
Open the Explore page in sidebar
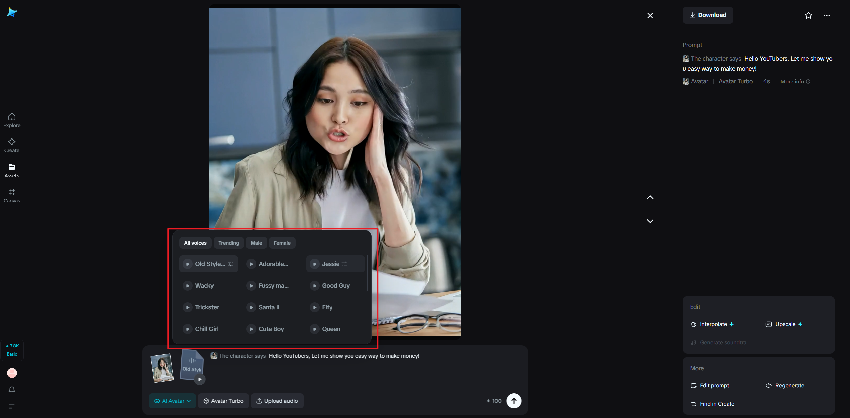pos(12,120)
